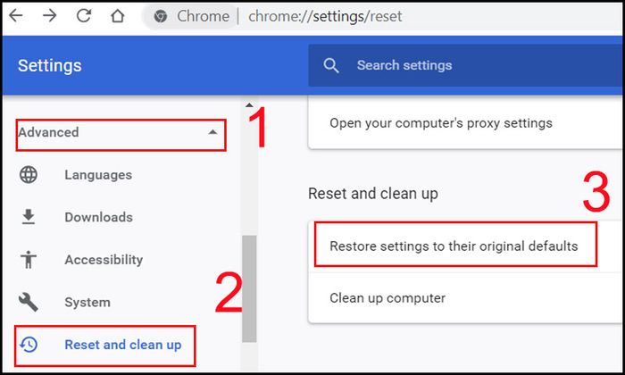Focus the Search settings field

(465, 65)
